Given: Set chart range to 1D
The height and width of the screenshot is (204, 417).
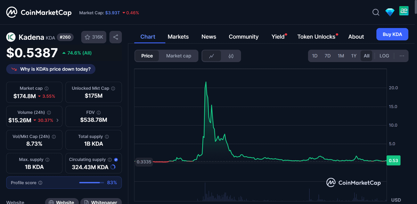Looking at the screenshot, I should tap(314, 56).
